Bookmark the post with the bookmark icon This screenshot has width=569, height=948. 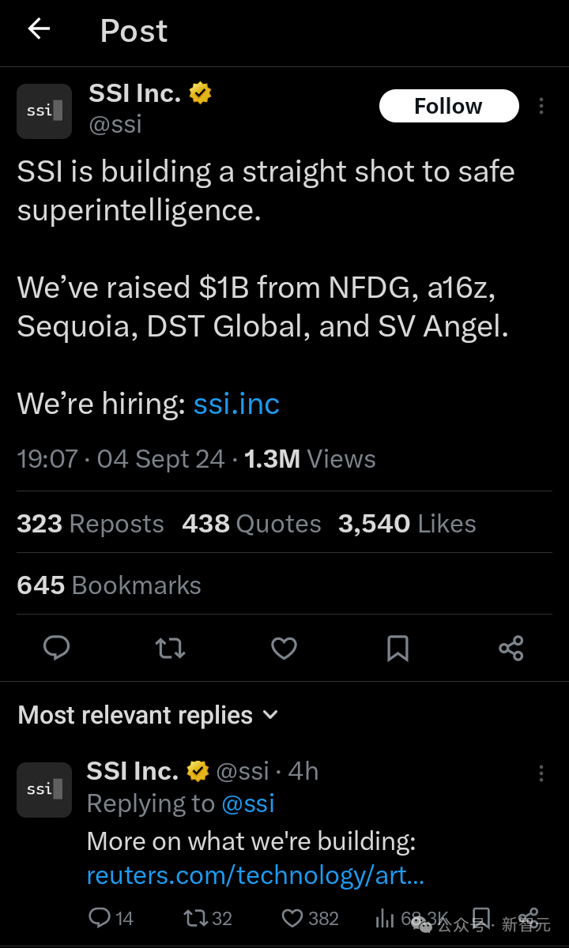tap(398, 648)
